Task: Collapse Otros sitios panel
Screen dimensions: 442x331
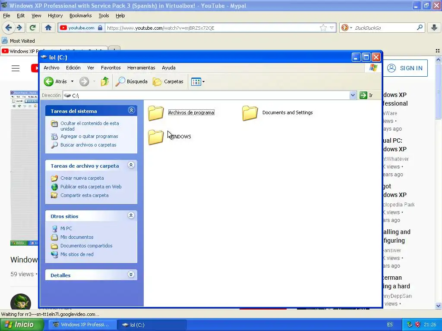Action: click(x=131, y=215)
